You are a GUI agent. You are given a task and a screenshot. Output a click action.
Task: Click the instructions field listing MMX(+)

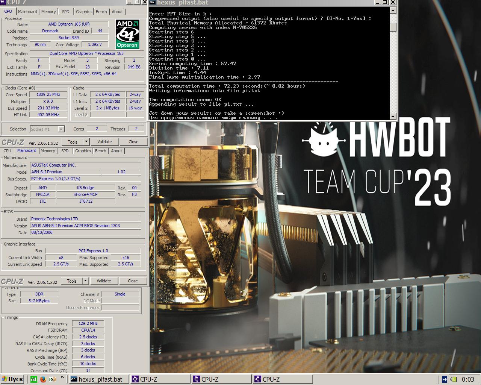(x=87, y=76)
